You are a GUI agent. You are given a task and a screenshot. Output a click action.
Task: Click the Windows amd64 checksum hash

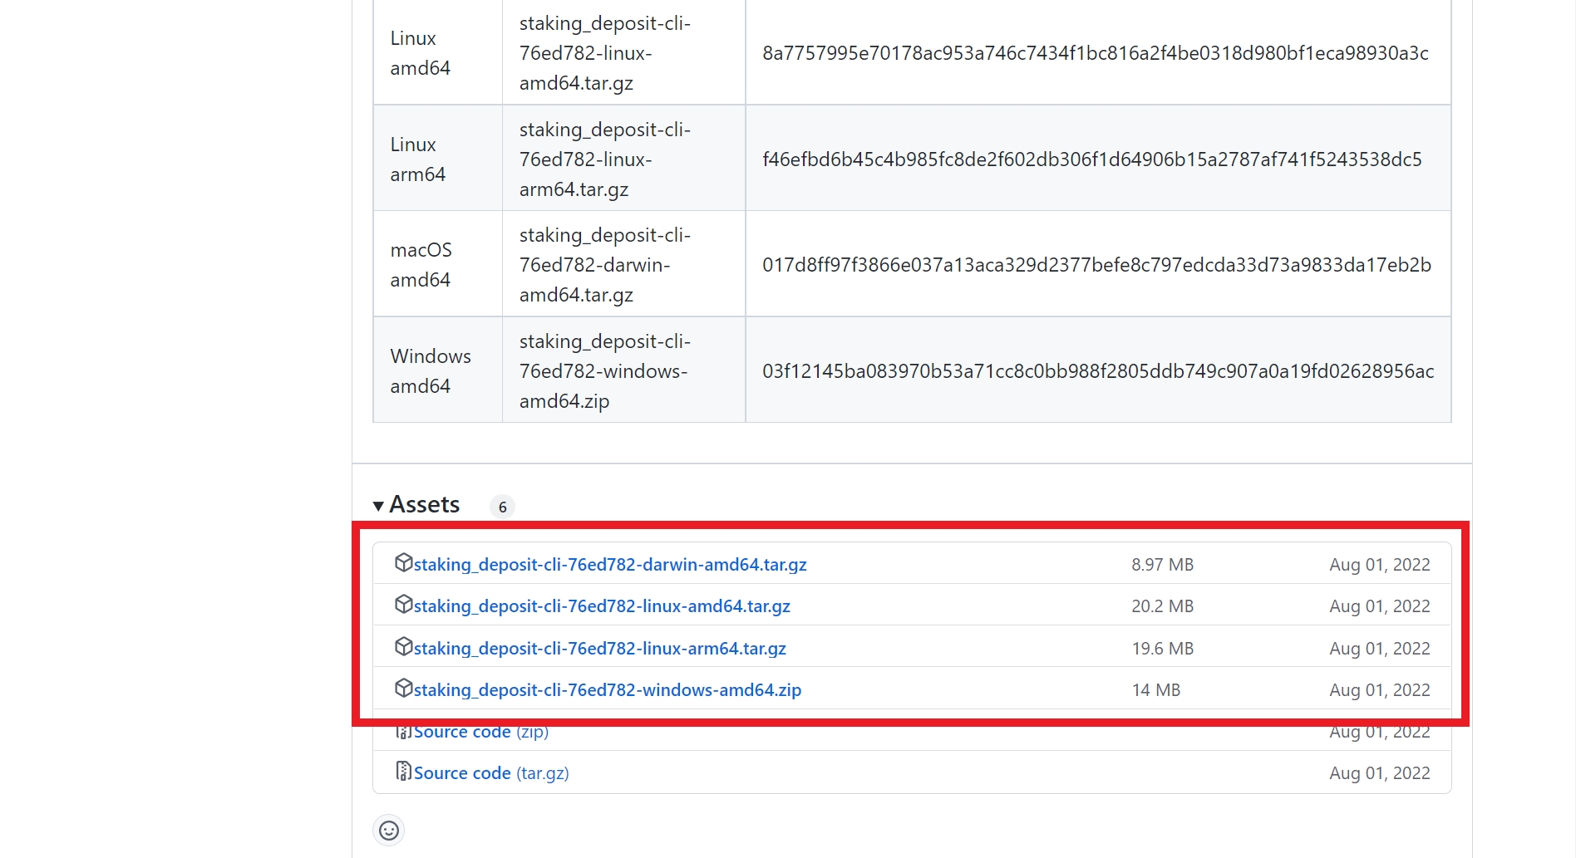(1098, 371)
